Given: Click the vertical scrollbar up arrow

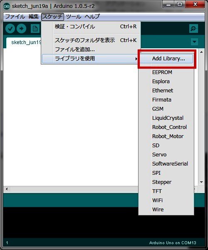Looking at the screenshot, I should coord(201,52).
